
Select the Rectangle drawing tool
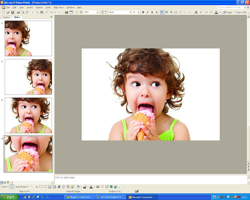click(41, 187)
